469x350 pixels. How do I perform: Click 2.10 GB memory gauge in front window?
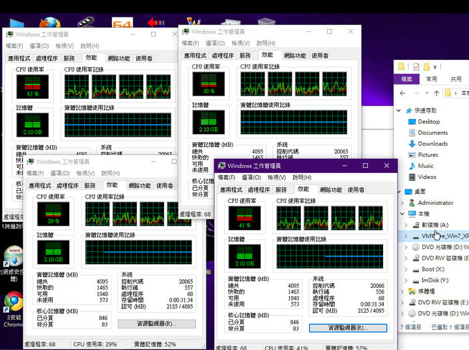point(245,256)
